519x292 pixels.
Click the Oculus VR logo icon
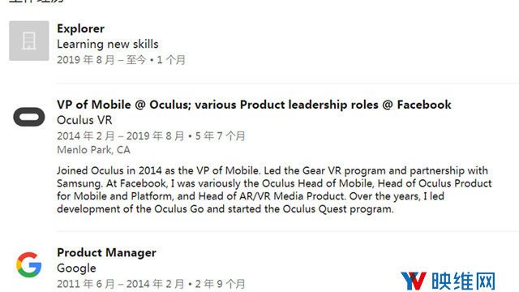click(29, 117)
